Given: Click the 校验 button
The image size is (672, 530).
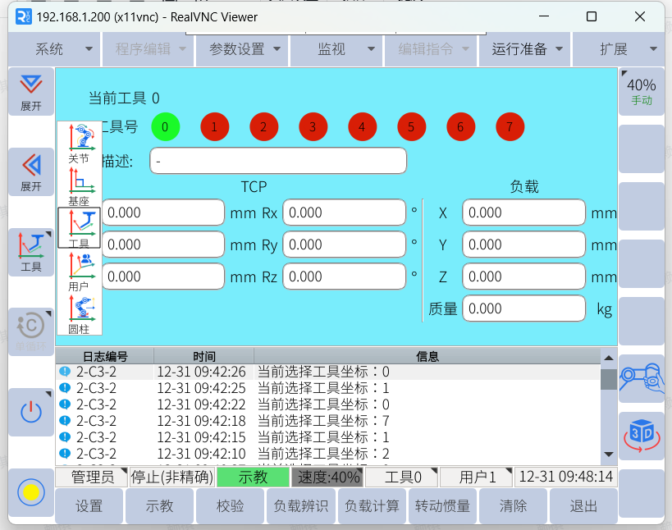Looking at the screenshot, I should point(230,506).
